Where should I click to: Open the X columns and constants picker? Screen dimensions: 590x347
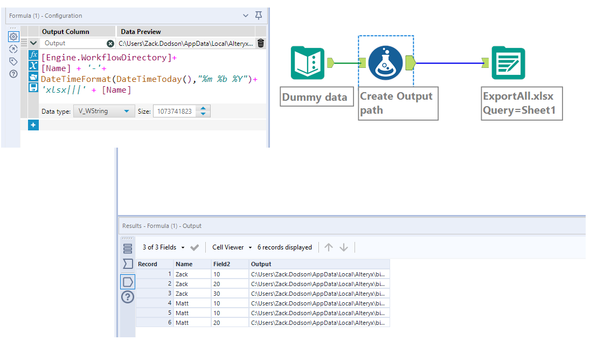click(33, 66)
